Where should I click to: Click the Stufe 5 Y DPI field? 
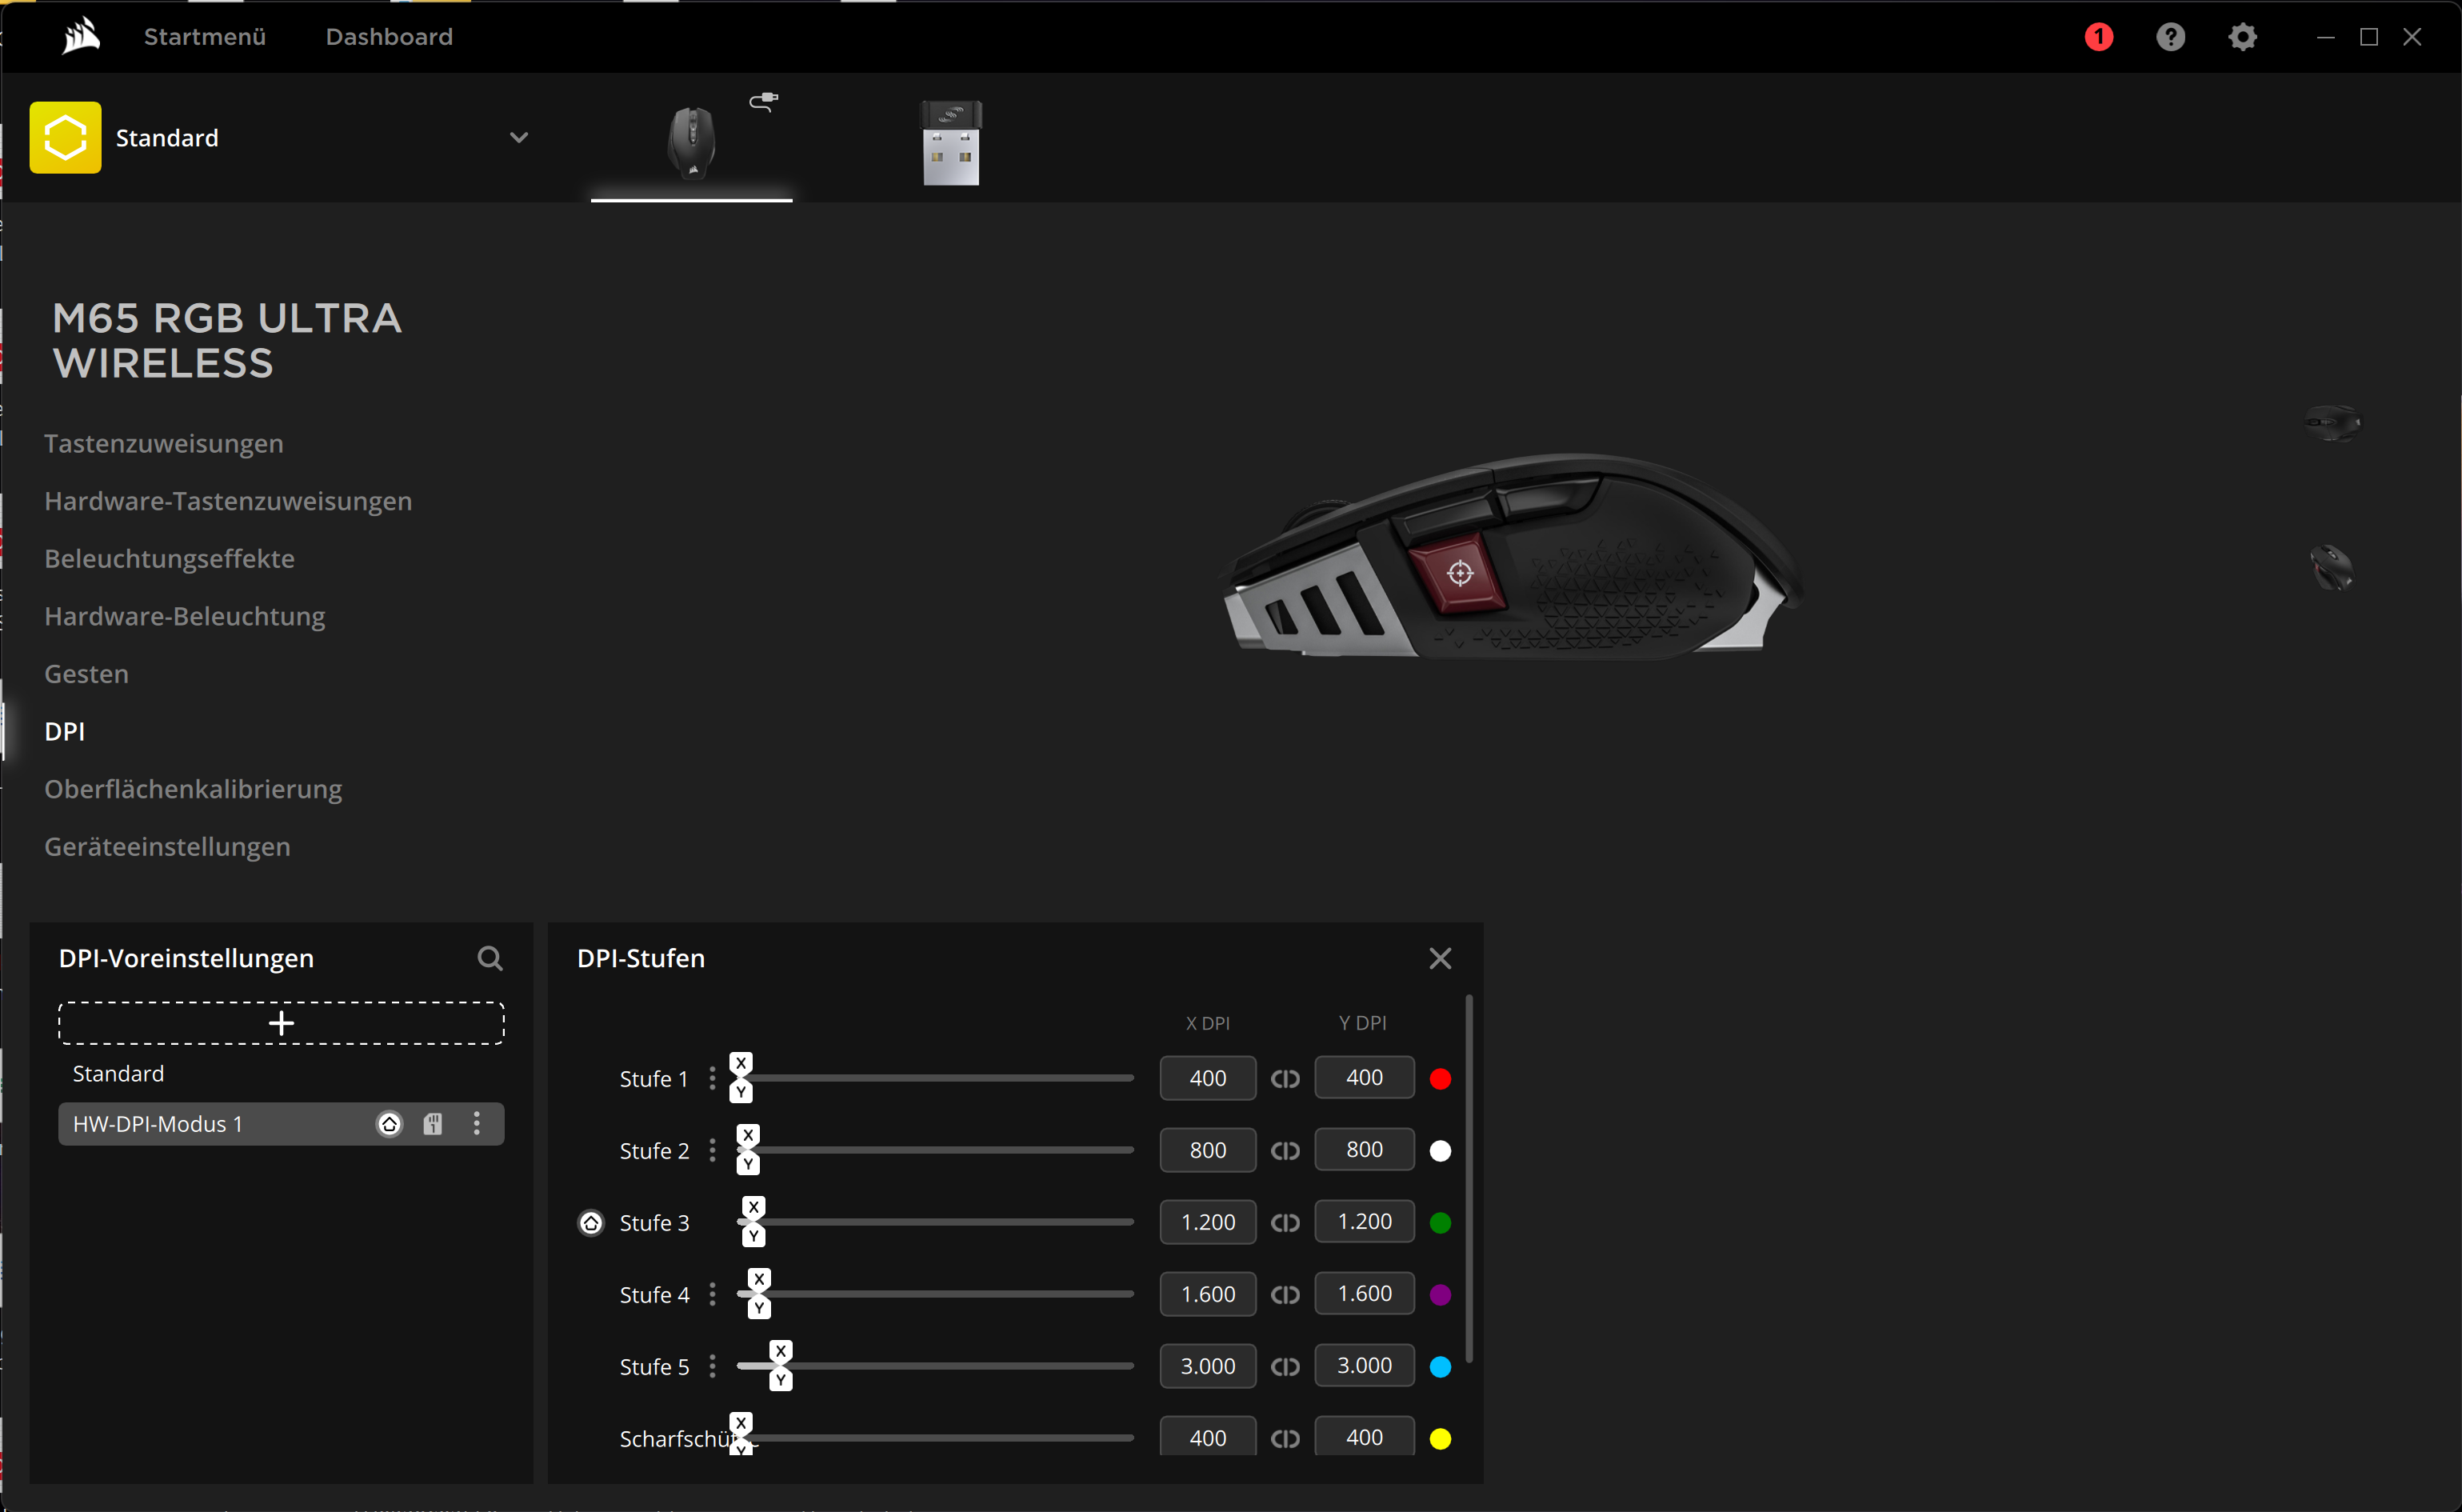pos(1365,1366)
